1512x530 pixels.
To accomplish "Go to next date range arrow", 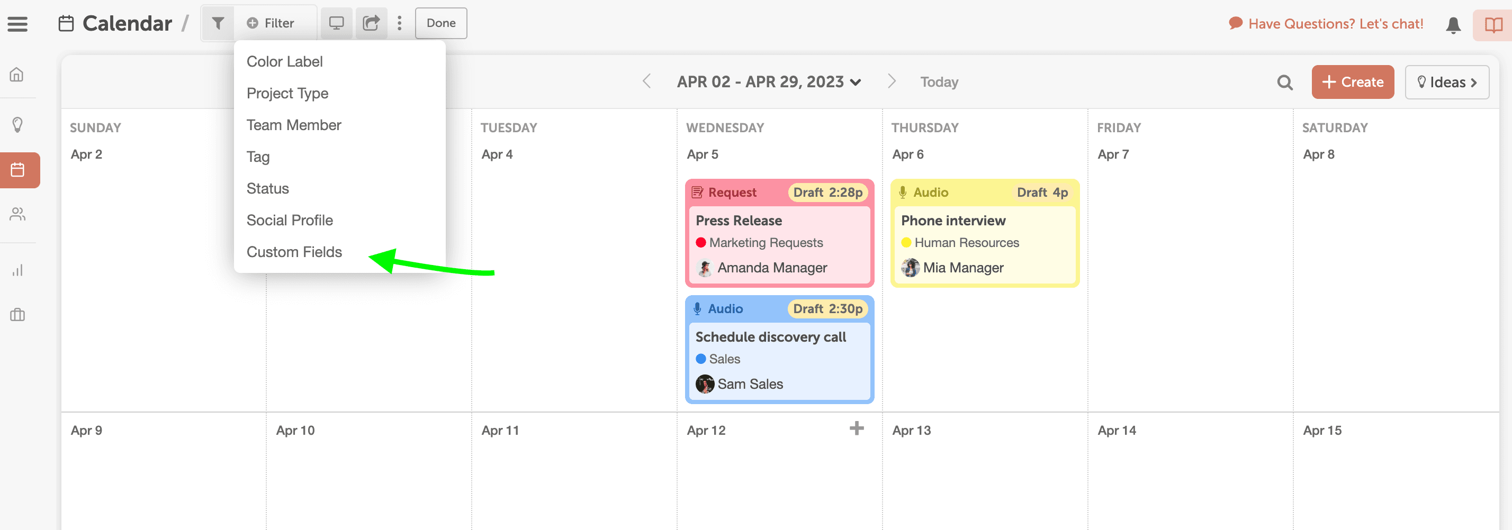I will 892,81.
